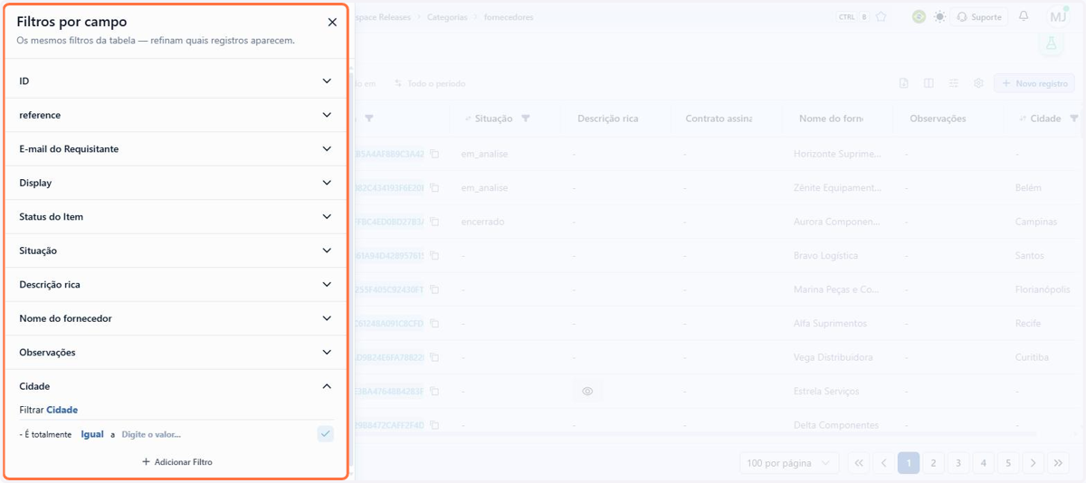1086x483 pixels.
Task: Expand Nome do fornecedor filter section
Action: pos(176,318)
